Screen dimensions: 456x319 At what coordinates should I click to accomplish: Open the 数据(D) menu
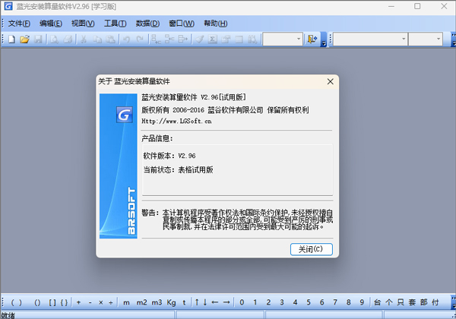[147, 24]
